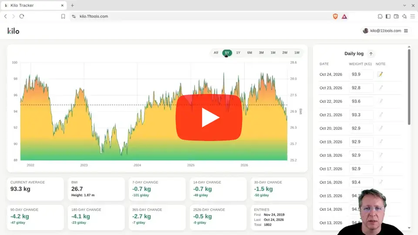This screenshot has height=235, width=418.
Task: Add note for Oct 22, 2026
Action: point(381,101)
